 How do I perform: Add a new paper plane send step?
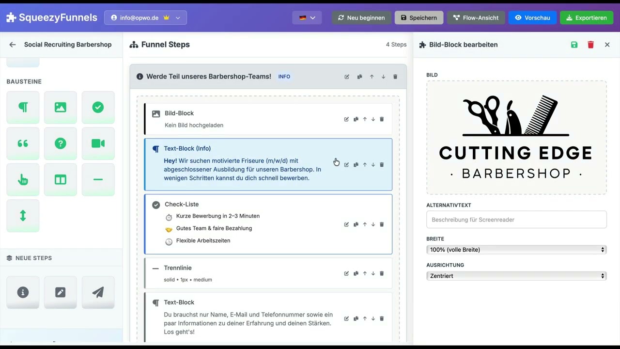(x=98, y=292)
